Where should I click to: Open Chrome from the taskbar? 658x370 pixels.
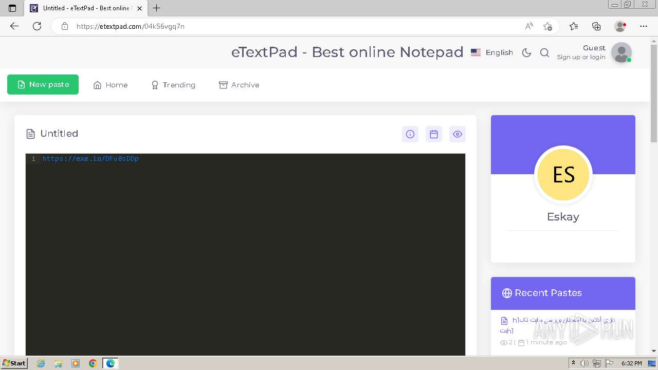click(93, 363)
